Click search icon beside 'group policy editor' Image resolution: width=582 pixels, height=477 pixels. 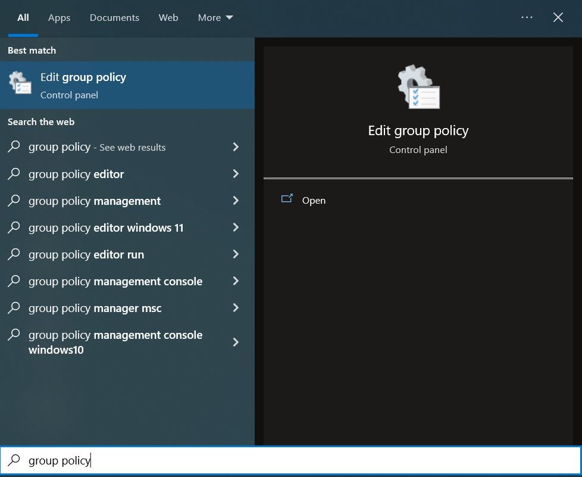[x=14, y=173]
